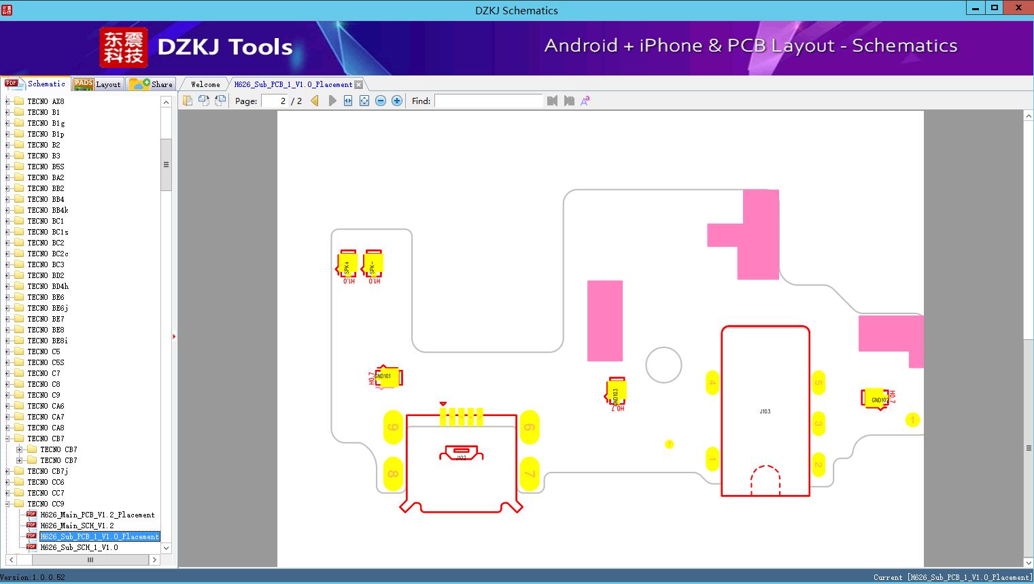Click the red sidebar collapse arrow
This screenshot has width=1034, height=584.
(174, 337)
